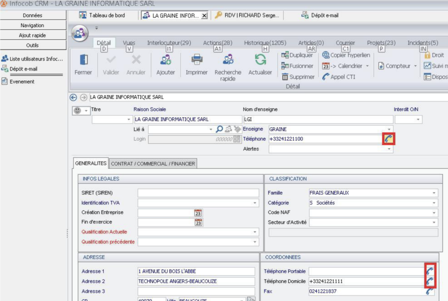Click the Fermer door icon
Image resolution: width=448 pixels, height=301 pixels.
[x=84, y=60]
